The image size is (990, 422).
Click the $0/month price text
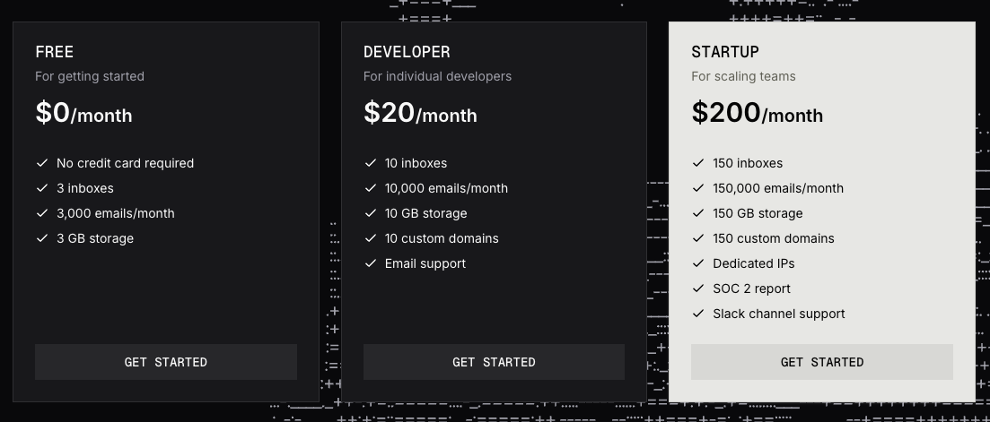tap(83, 113)
